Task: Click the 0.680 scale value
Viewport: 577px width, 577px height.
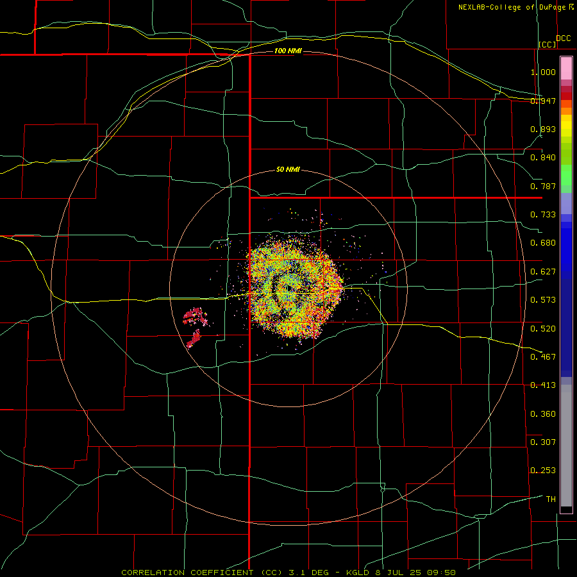Action: [x=543, y=243]
